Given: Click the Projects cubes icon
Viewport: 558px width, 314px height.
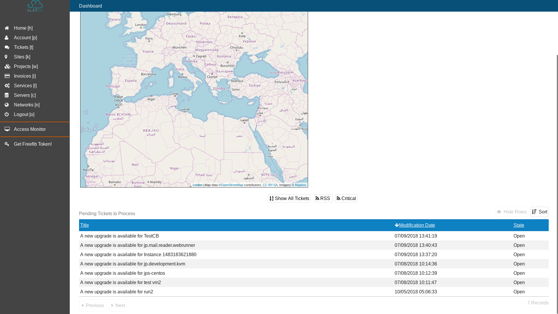Looking at the screenshot, I should 7,67.
